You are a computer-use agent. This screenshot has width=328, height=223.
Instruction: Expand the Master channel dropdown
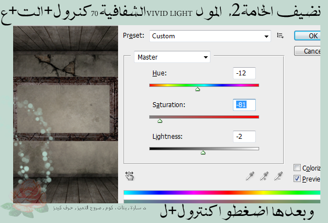point(172,57)
